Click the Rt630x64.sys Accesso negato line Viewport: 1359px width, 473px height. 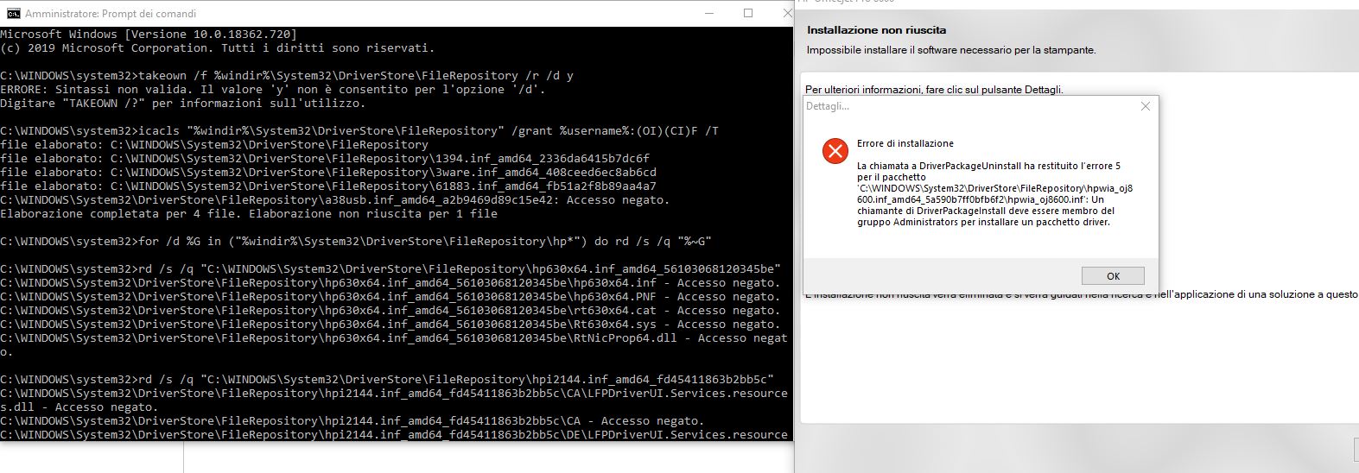[391, 324]
